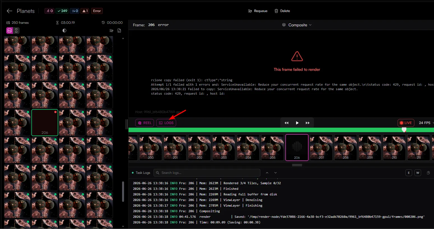
Task: Select filmstrip frame 207
Action: tap(321, 148)
